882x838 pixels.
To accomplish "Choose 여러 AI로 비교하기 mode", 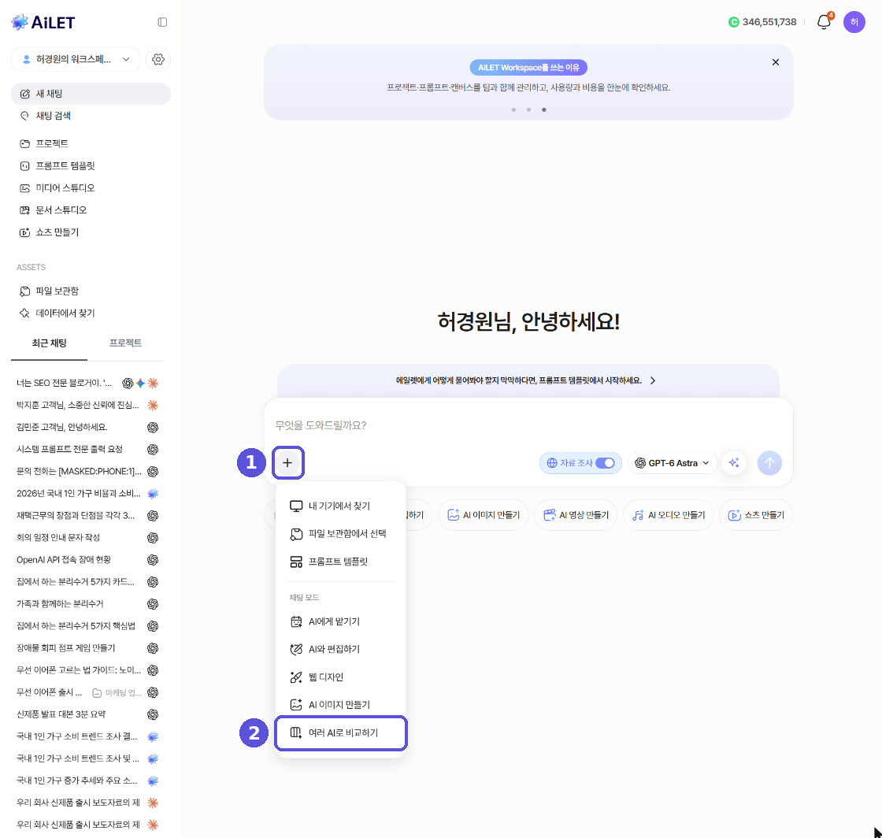I will pos(341,732).
